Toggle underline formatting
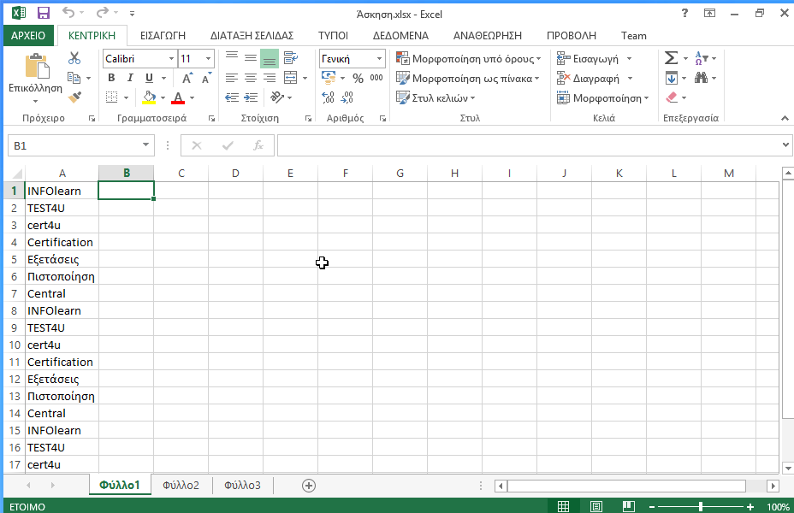This screenshot has width=794, height=513. [x=149, y=78]
